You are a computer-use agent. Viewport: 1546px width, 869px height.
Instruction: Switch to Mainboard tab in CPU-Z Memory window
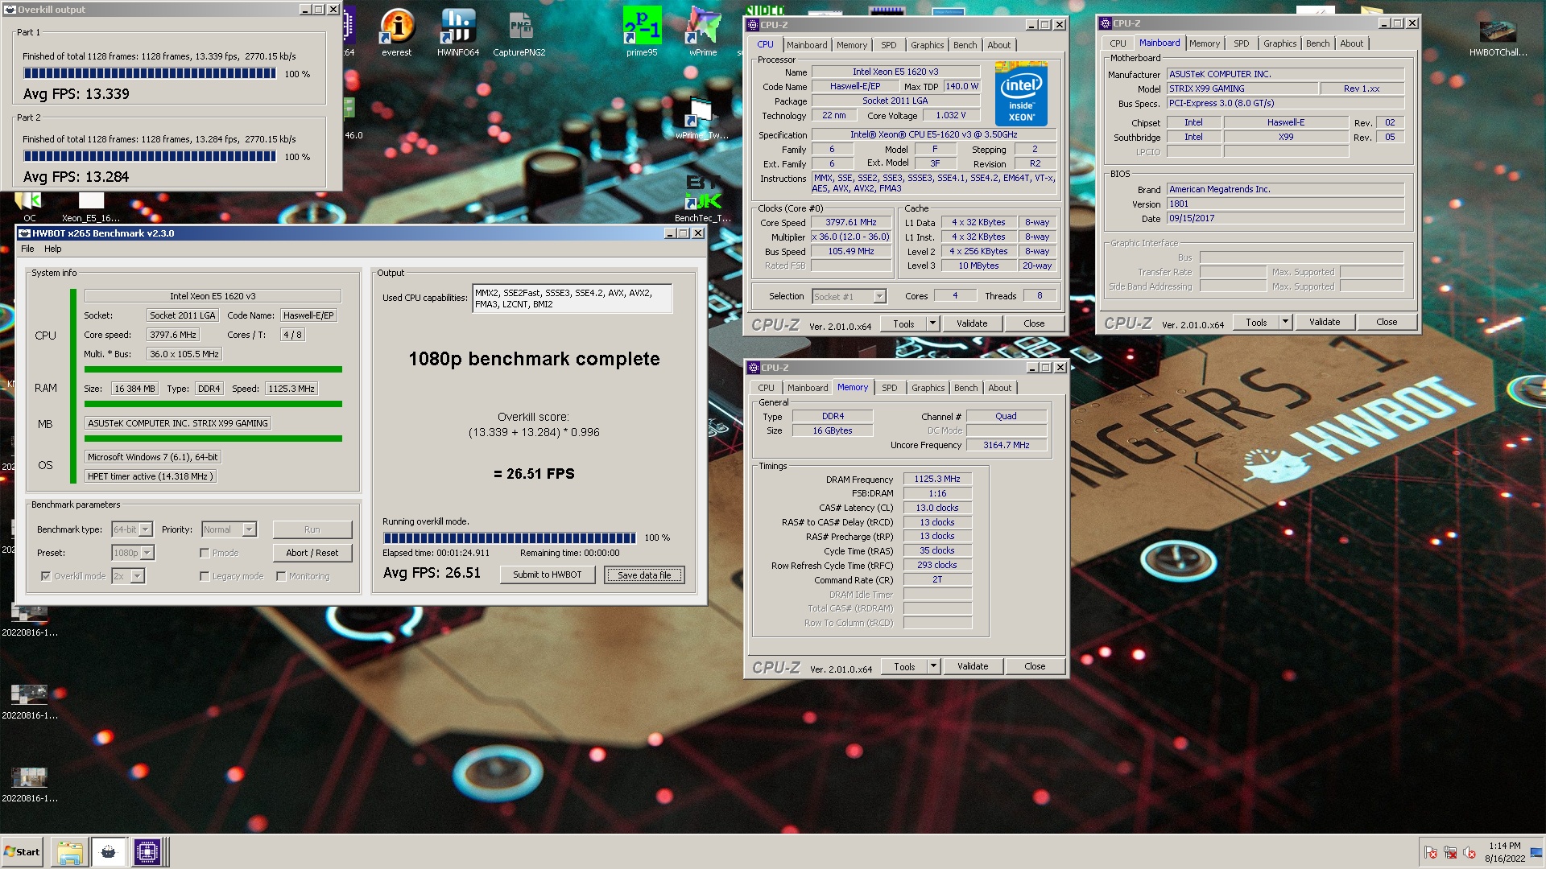pyautogui.click(x=807, y=388)
